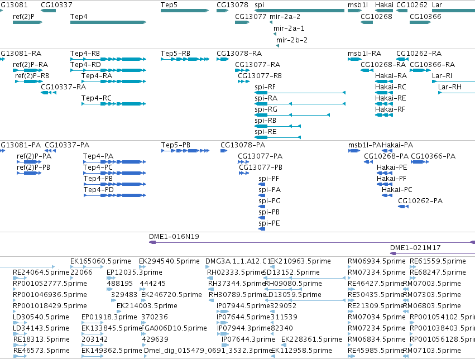475x359 pixels.
Task: Select the spi gene span
Action: click(299, 11)
